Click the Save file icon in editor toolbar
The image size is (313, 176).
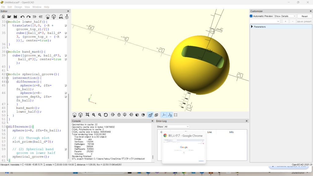point(15,16)
